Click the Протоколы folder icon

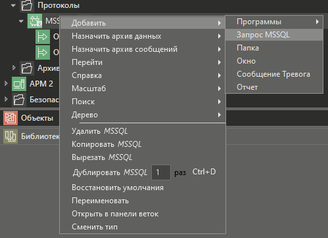coord(27,5)
